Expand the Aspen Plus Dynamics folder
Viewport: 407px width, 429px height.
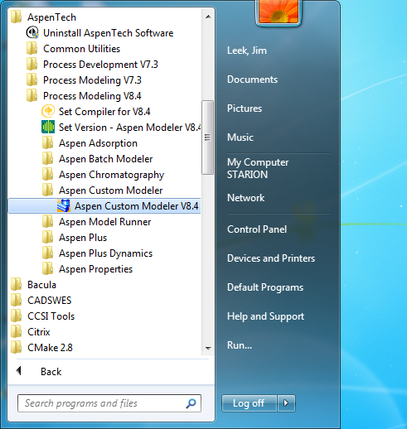pos(97,253)
